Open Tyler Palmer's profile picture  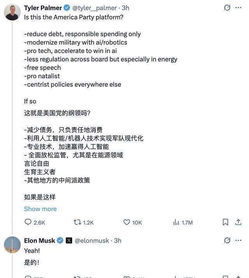12,12
